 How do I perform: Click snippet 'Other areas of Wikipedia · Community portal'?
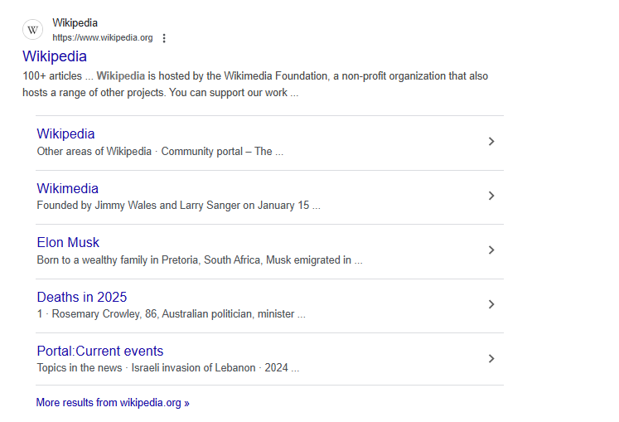140,152
